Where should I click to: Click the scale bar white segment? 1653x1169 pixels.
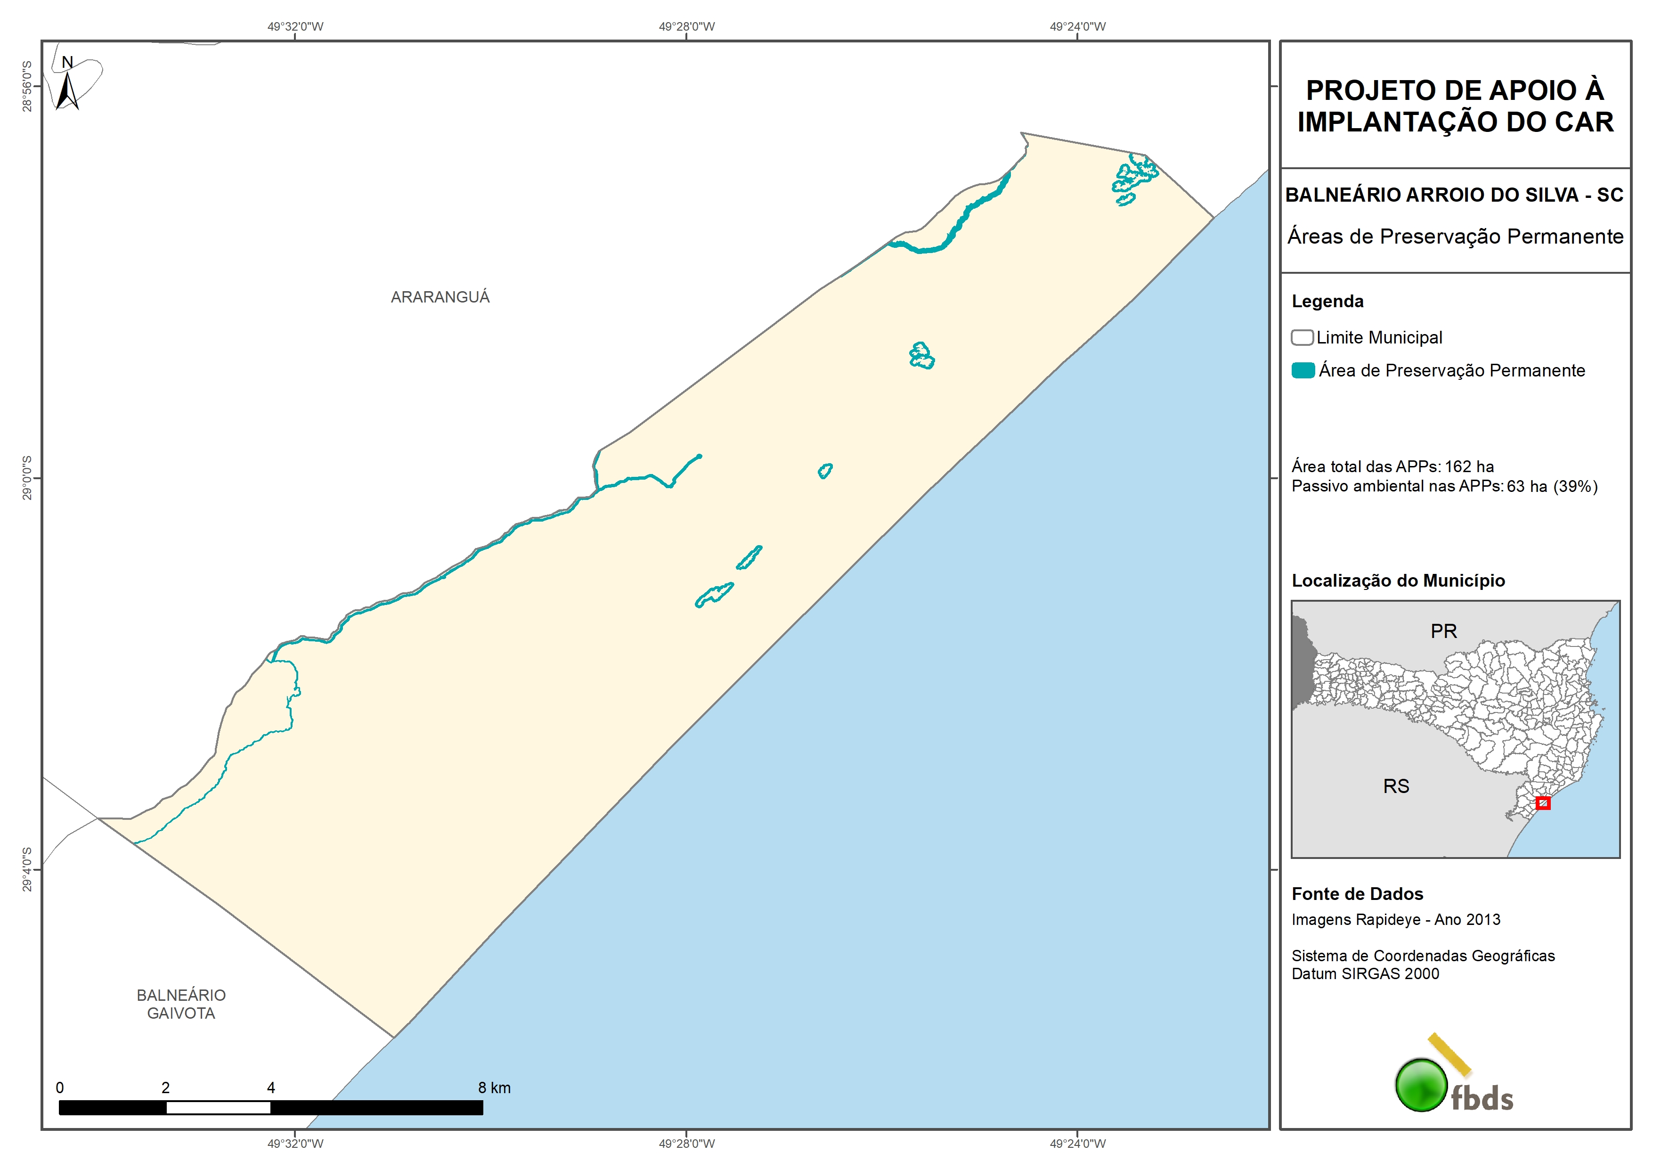tap(218, 1108)
